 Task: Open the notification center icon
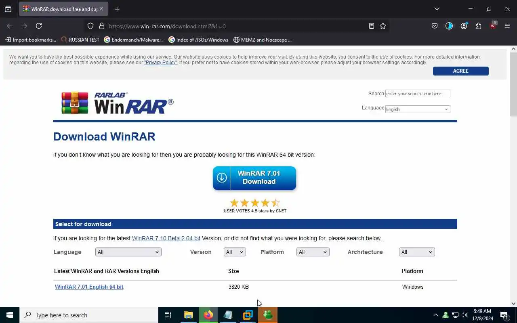tap(504, 315)
